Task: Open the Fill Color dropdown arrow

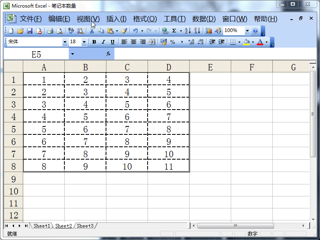Action: (x=253, y=42)
